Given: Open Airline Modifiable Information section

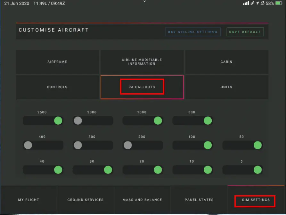Looking at the screenshot, I should pyautogui.click(x=142, y=62).
